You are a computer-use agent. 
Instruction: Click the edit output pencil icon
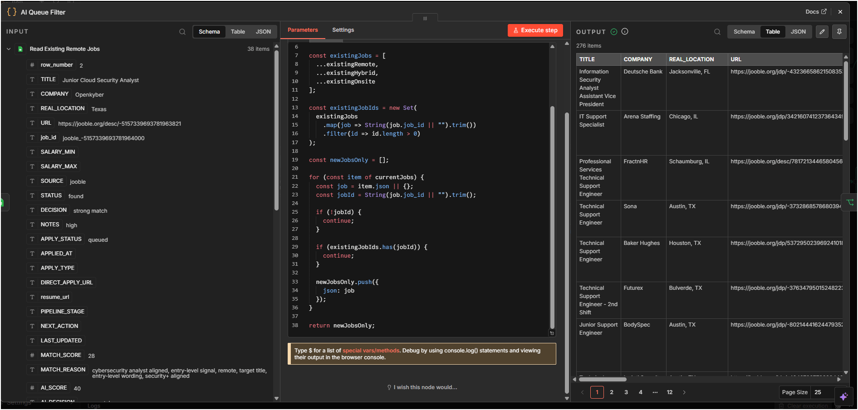(822, 32)
